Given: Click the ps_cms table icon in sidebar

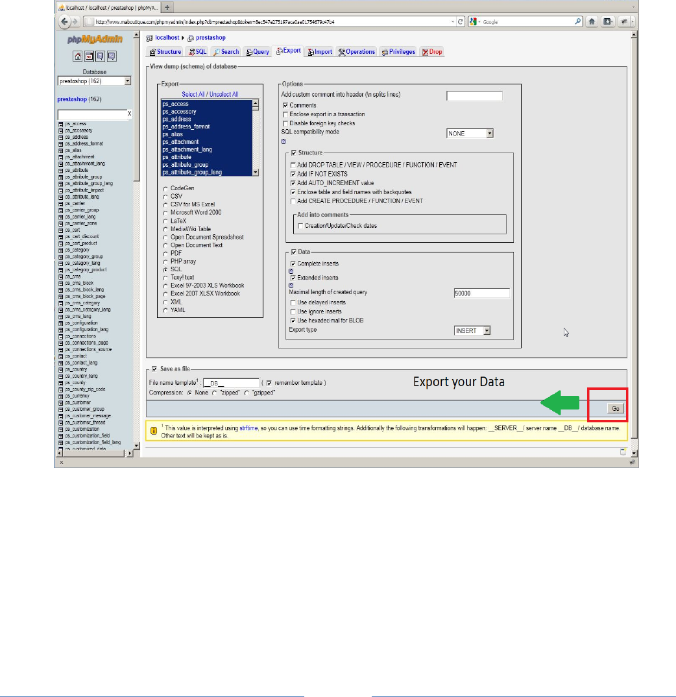Looking at the screenshot, I should pos(61,276).
